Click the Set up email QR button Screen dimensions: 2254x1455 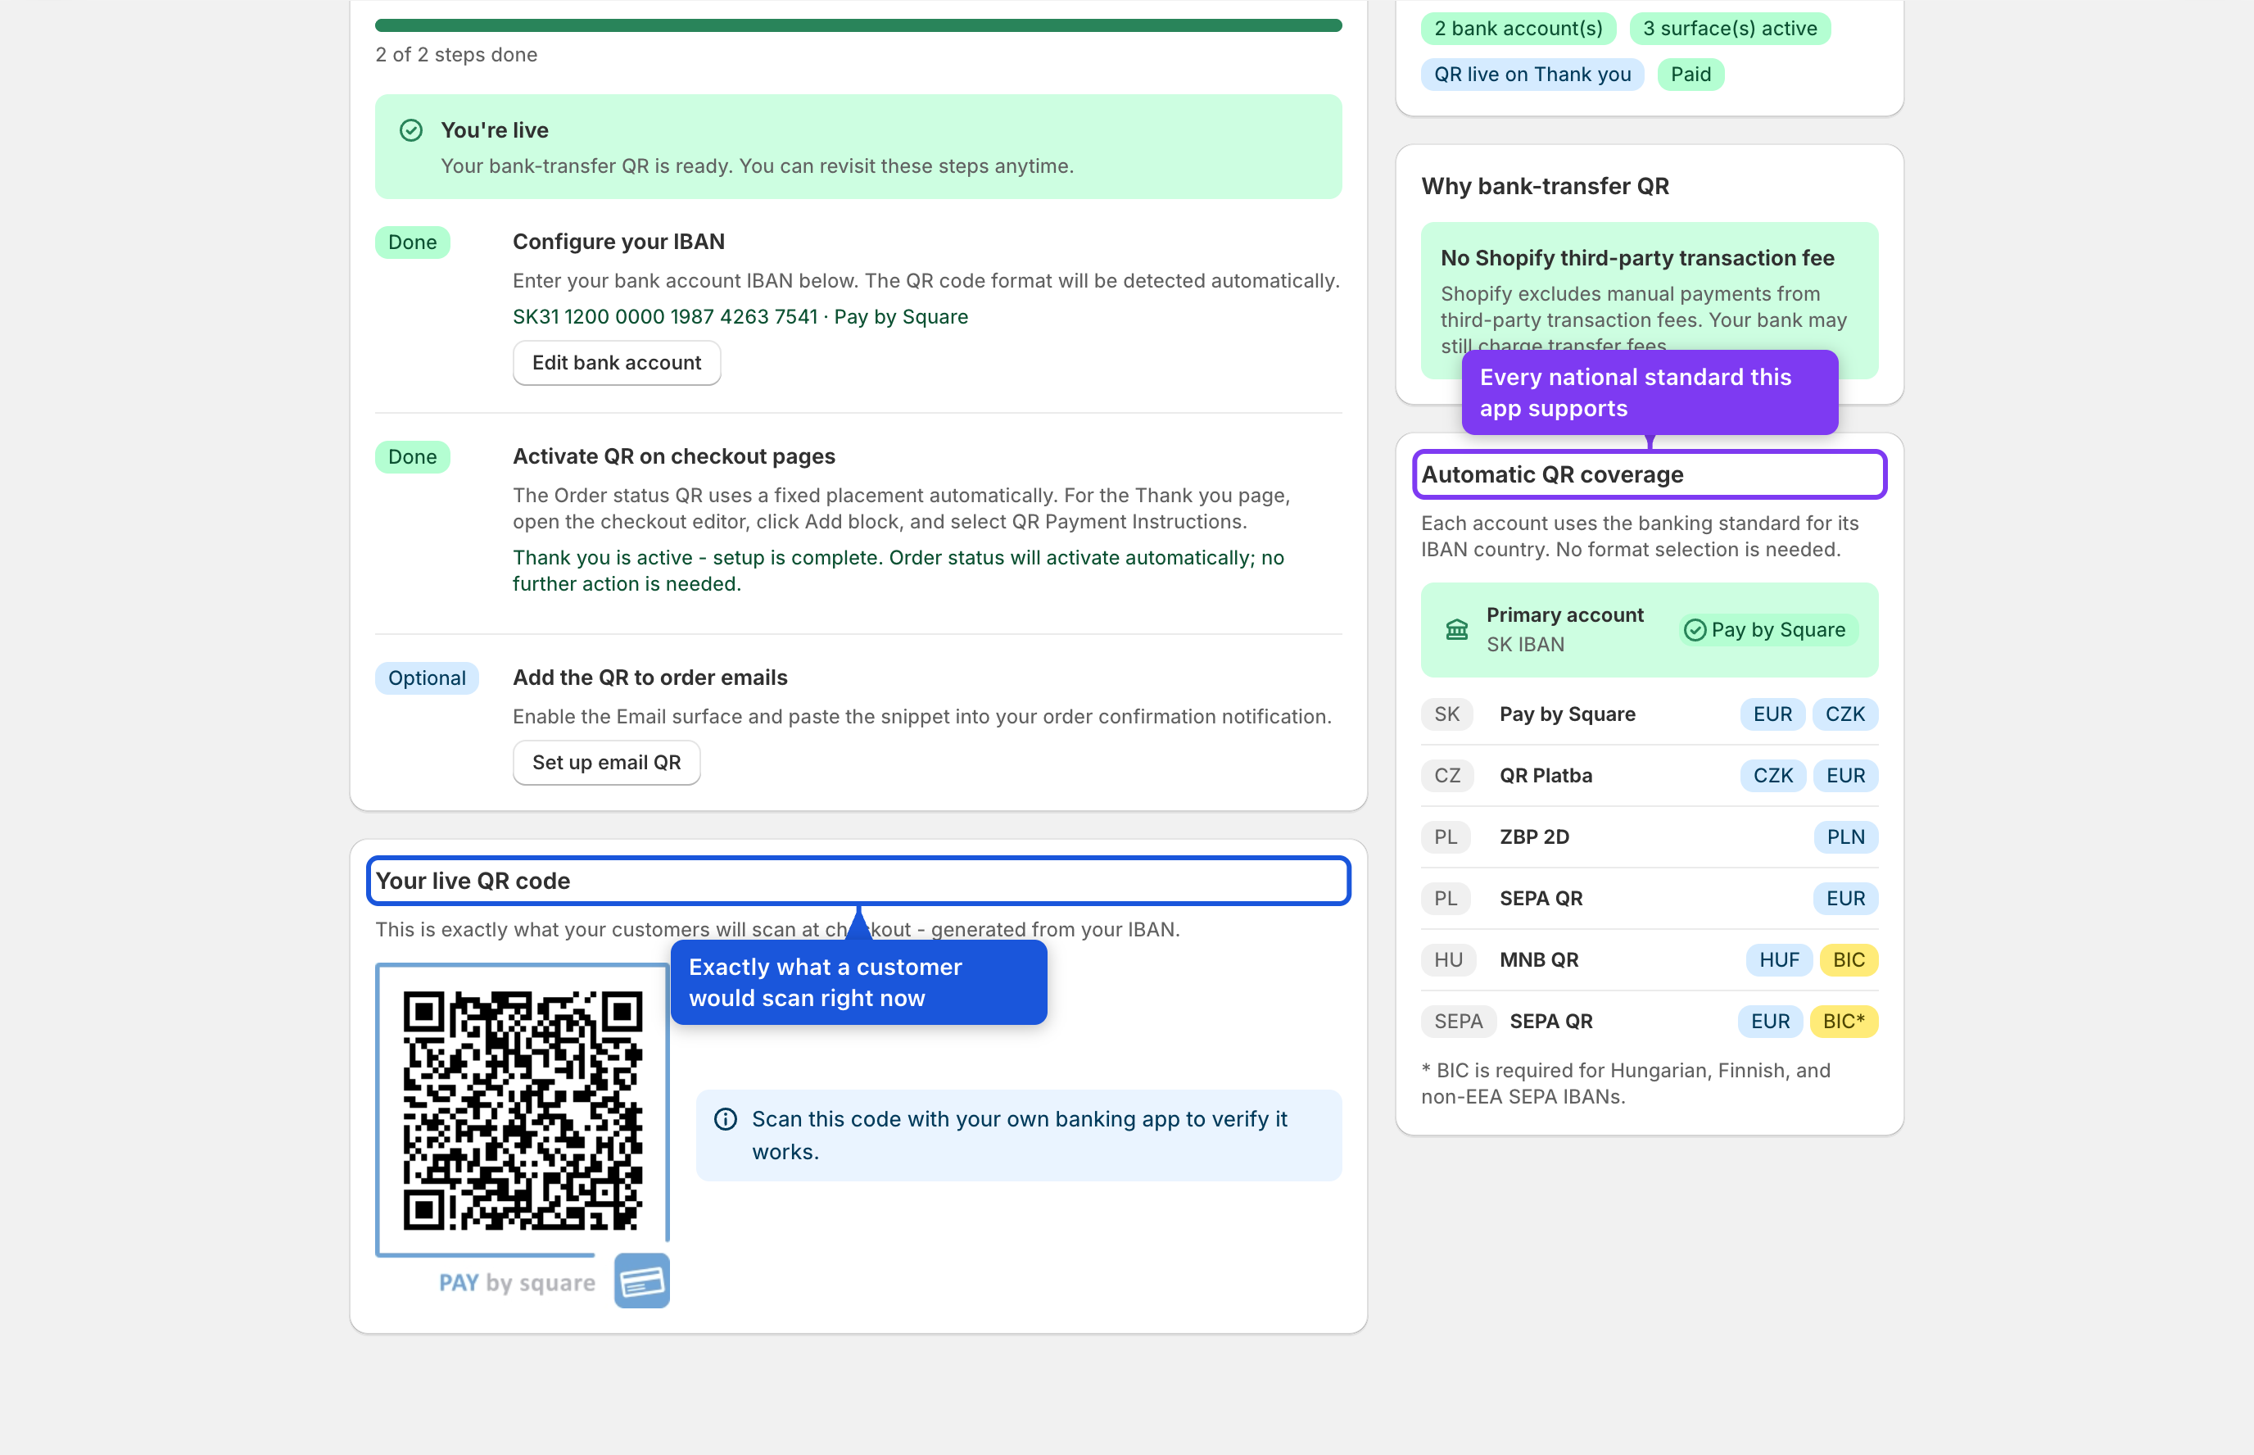click(606, 763)
